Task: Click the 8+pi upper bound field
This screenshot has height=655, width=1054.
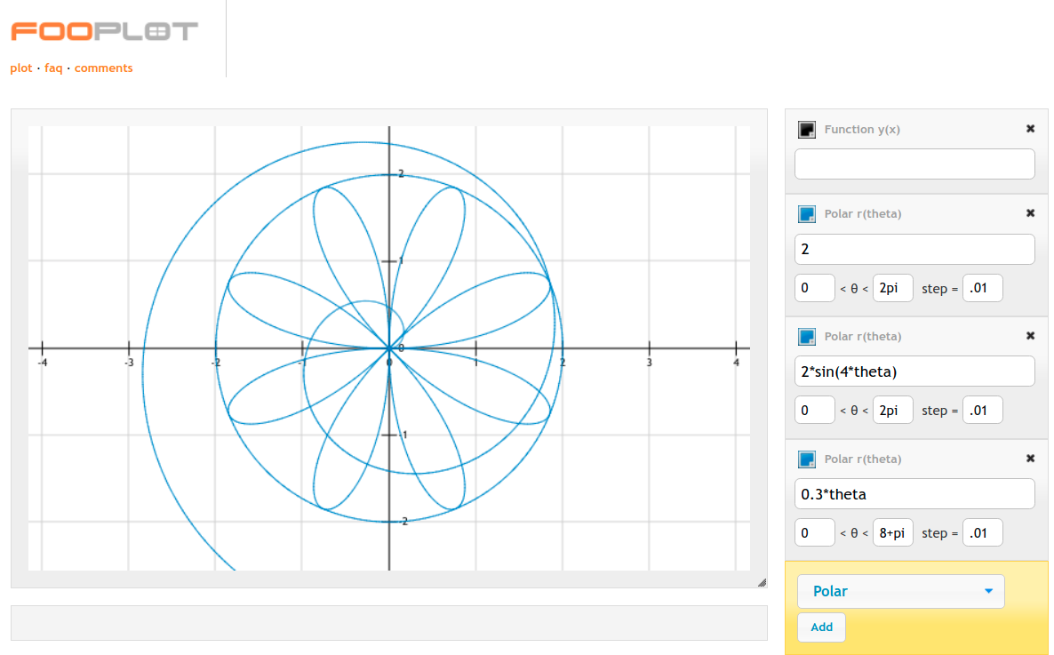Action: (x=892, y=532)
